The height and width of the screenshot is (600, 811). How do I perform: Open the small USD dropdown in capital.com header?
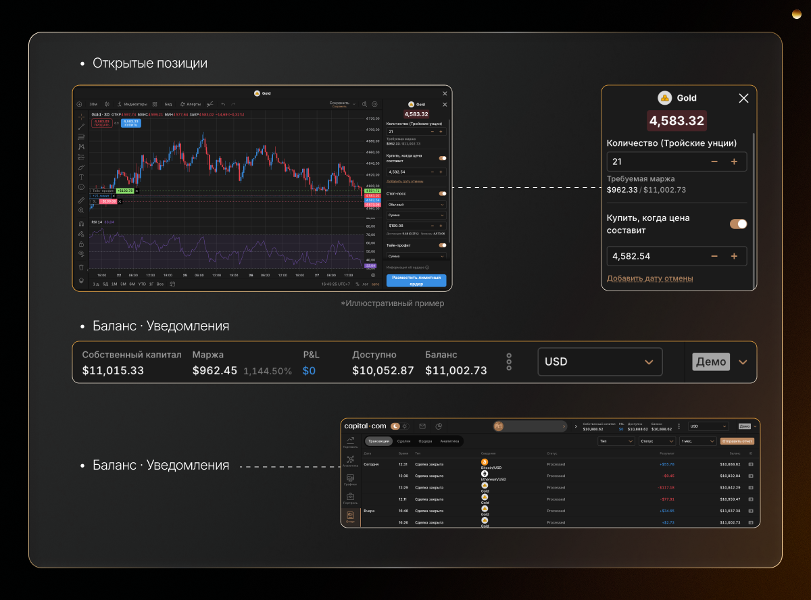708,426
